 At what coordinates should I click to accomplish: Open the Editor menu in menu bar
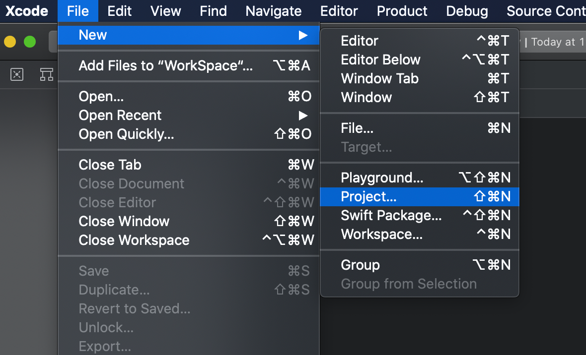point(339,11)
